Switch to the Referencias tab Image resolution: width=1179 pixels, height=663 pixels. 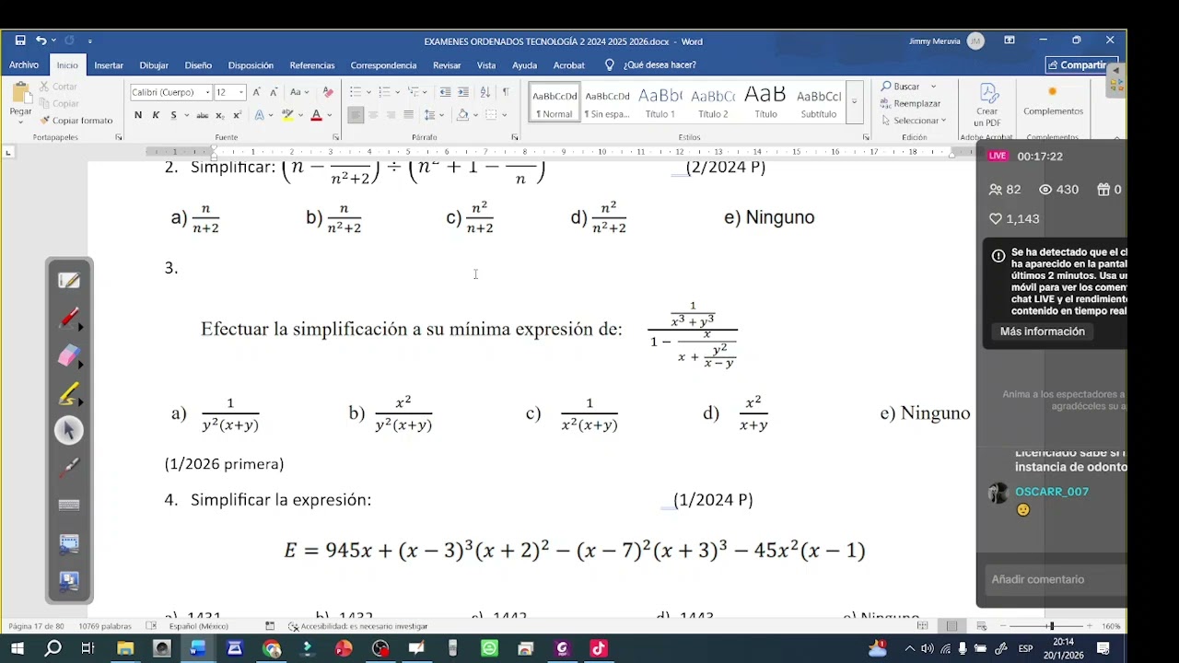(x=312, y=65)
